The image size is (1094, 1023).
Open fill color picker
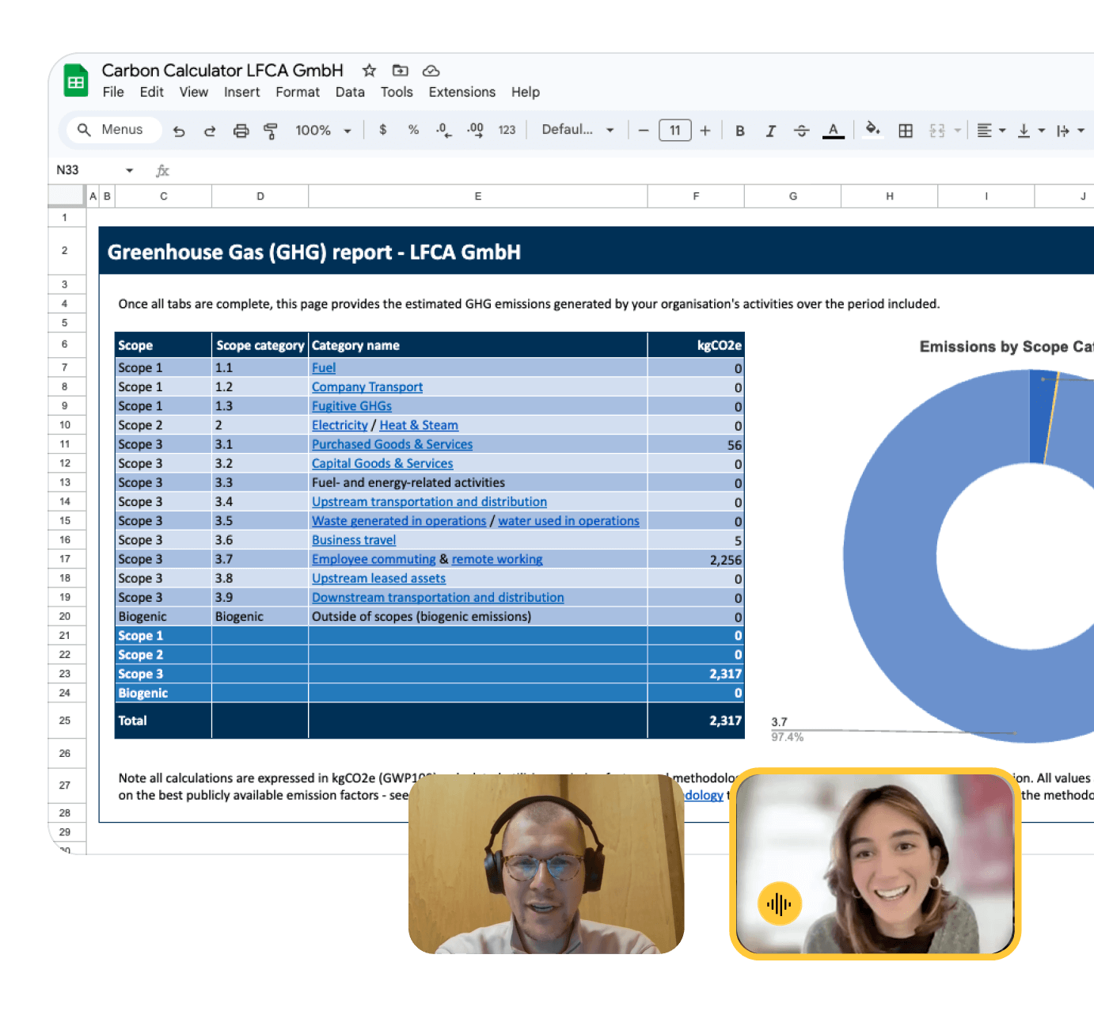point(872,130)
